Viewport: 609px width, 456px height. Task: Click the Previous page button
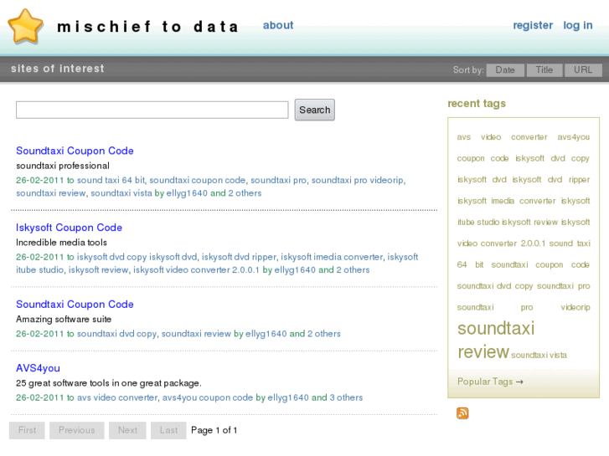76,430
